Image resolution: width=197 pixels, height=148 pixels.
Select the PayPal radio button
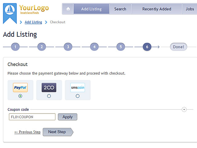coord(20,96)
